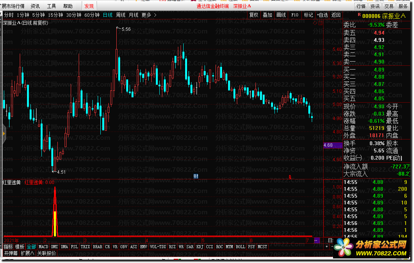The width and height of the screenshot is (414, 263).
Task: Click the 画线 draw line button
Action: 281,15
